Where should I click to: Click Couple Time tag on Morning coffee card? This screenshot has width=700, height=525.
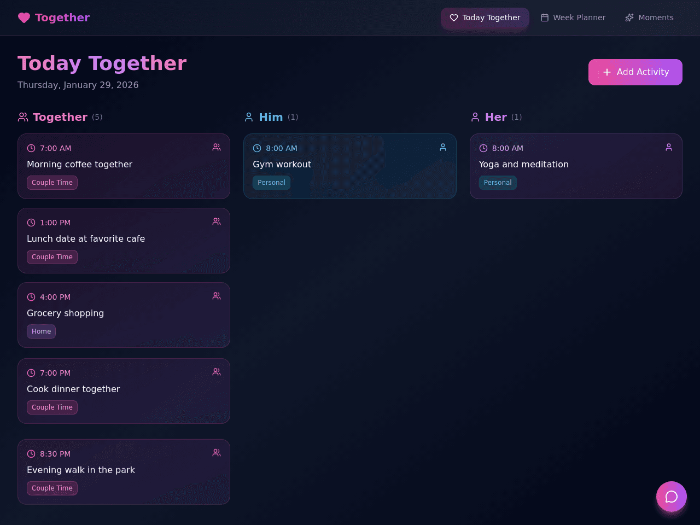[x=52, y=183]
